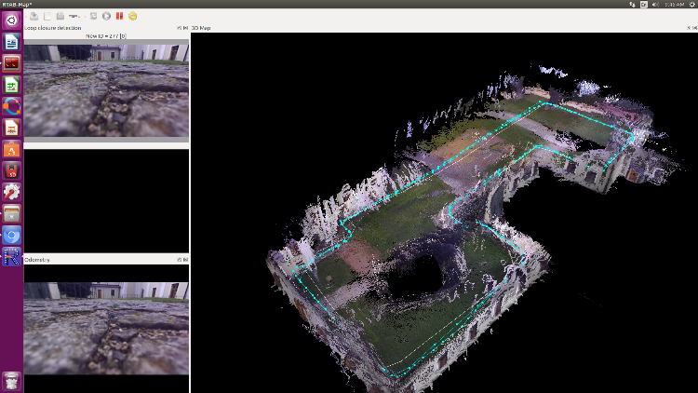
Task: Click the 3D Map panel title
Action: (201, 28)
